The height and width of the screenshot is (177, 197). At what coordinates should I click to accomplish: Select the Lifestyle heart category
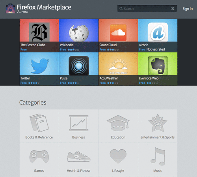tap(118, 160)
